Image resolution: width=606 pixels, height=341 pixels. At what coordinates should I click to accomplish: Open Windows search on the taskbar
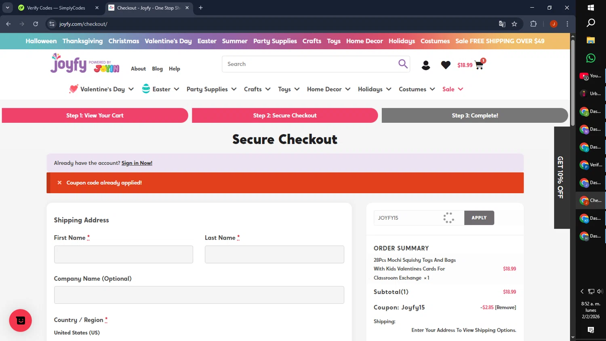[591, 23]
